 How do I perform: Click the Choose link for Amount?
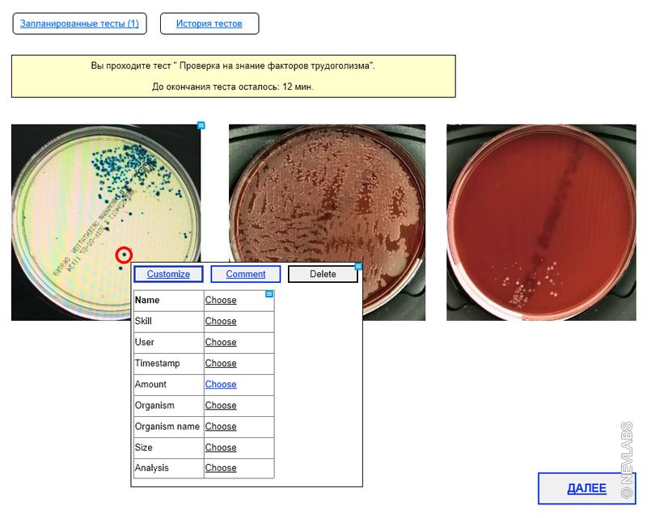tap(221, 385)
